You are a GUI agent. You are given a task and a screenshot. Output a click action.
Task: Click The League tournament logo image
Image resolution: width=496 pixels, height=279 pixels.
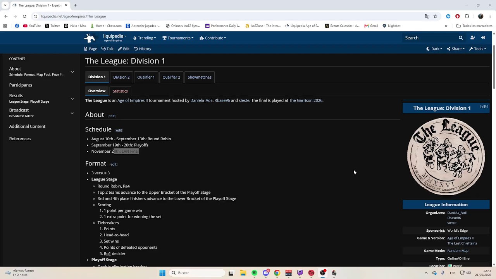(x=446, y=157)
